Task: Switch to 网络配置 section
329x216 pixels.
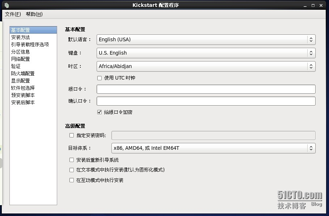Action: (33, 59)
